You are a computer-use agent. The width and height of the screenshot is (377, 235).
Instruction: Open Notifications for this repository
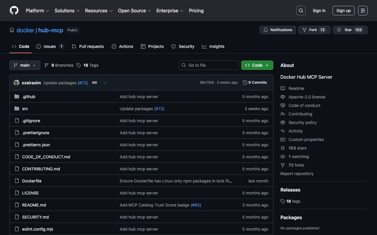click(277, 30)
